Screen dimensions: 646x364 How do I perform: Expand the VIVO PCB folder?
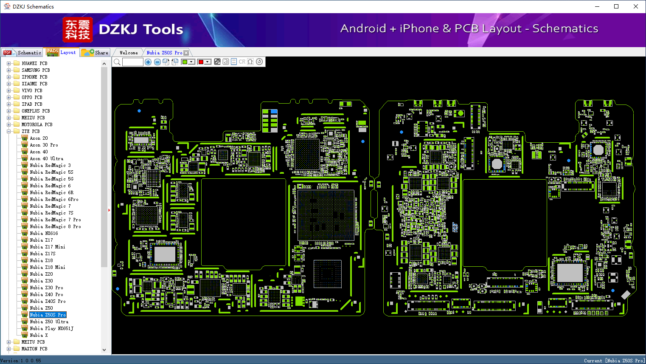click(9, 90)
